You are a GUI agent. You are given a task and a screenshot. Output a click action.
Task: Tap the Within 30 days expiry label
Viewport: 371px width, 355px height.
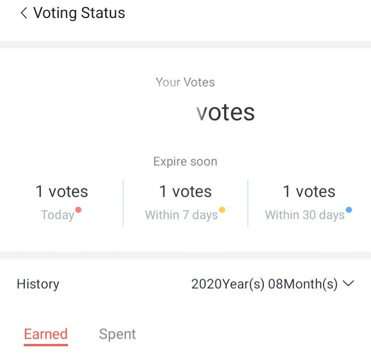(305, 215)
